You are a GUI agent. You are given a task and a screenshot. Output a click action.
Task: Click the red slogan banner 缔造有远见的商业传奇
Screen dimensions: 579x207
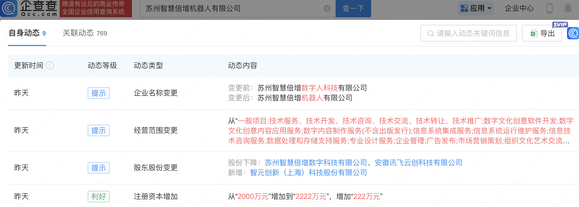pyautogui.click(x=96, y=8)
